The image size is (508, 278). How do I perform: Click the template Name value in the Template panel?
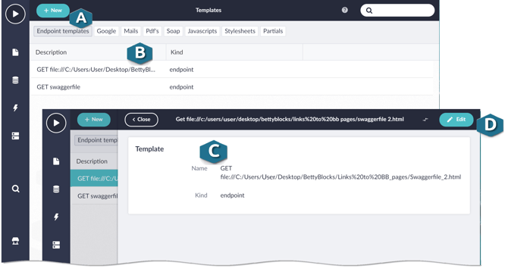click(340, 173)
